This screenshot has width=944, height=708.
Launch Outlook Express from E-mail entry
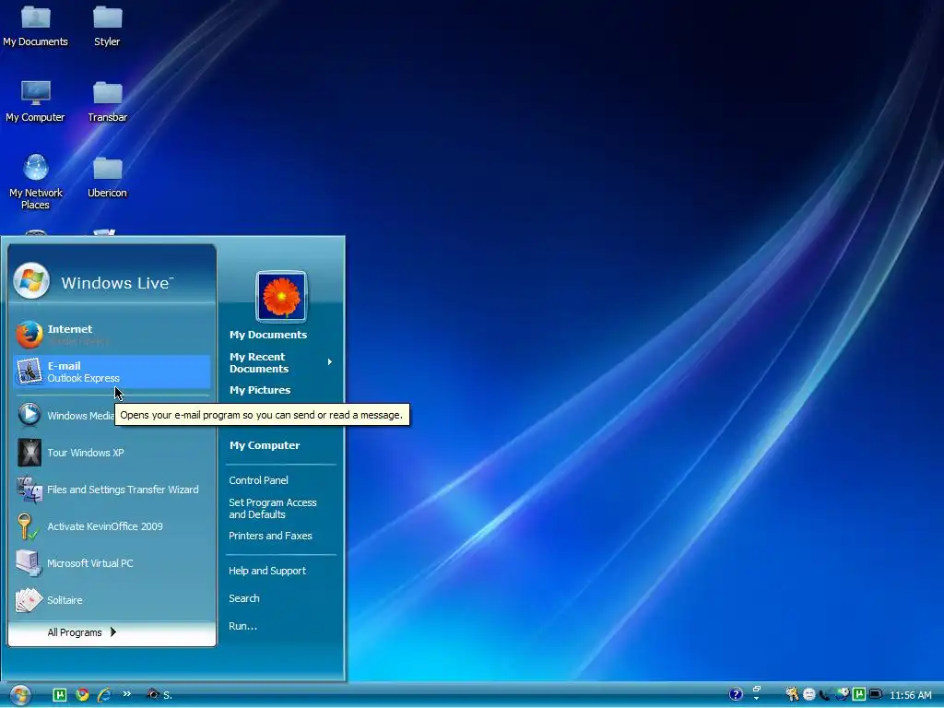[112, 372]
